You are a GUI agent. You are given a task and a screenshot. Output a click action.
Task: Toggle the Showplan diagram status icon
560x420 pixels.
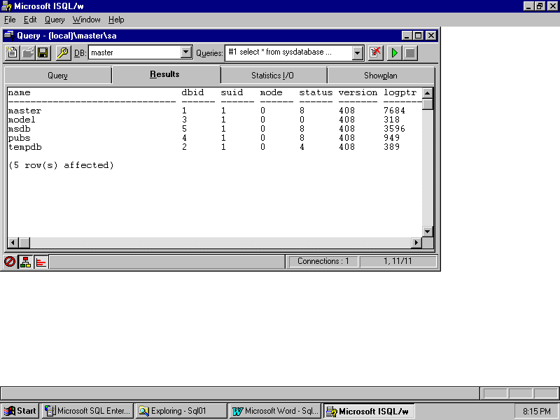point(26,262)
